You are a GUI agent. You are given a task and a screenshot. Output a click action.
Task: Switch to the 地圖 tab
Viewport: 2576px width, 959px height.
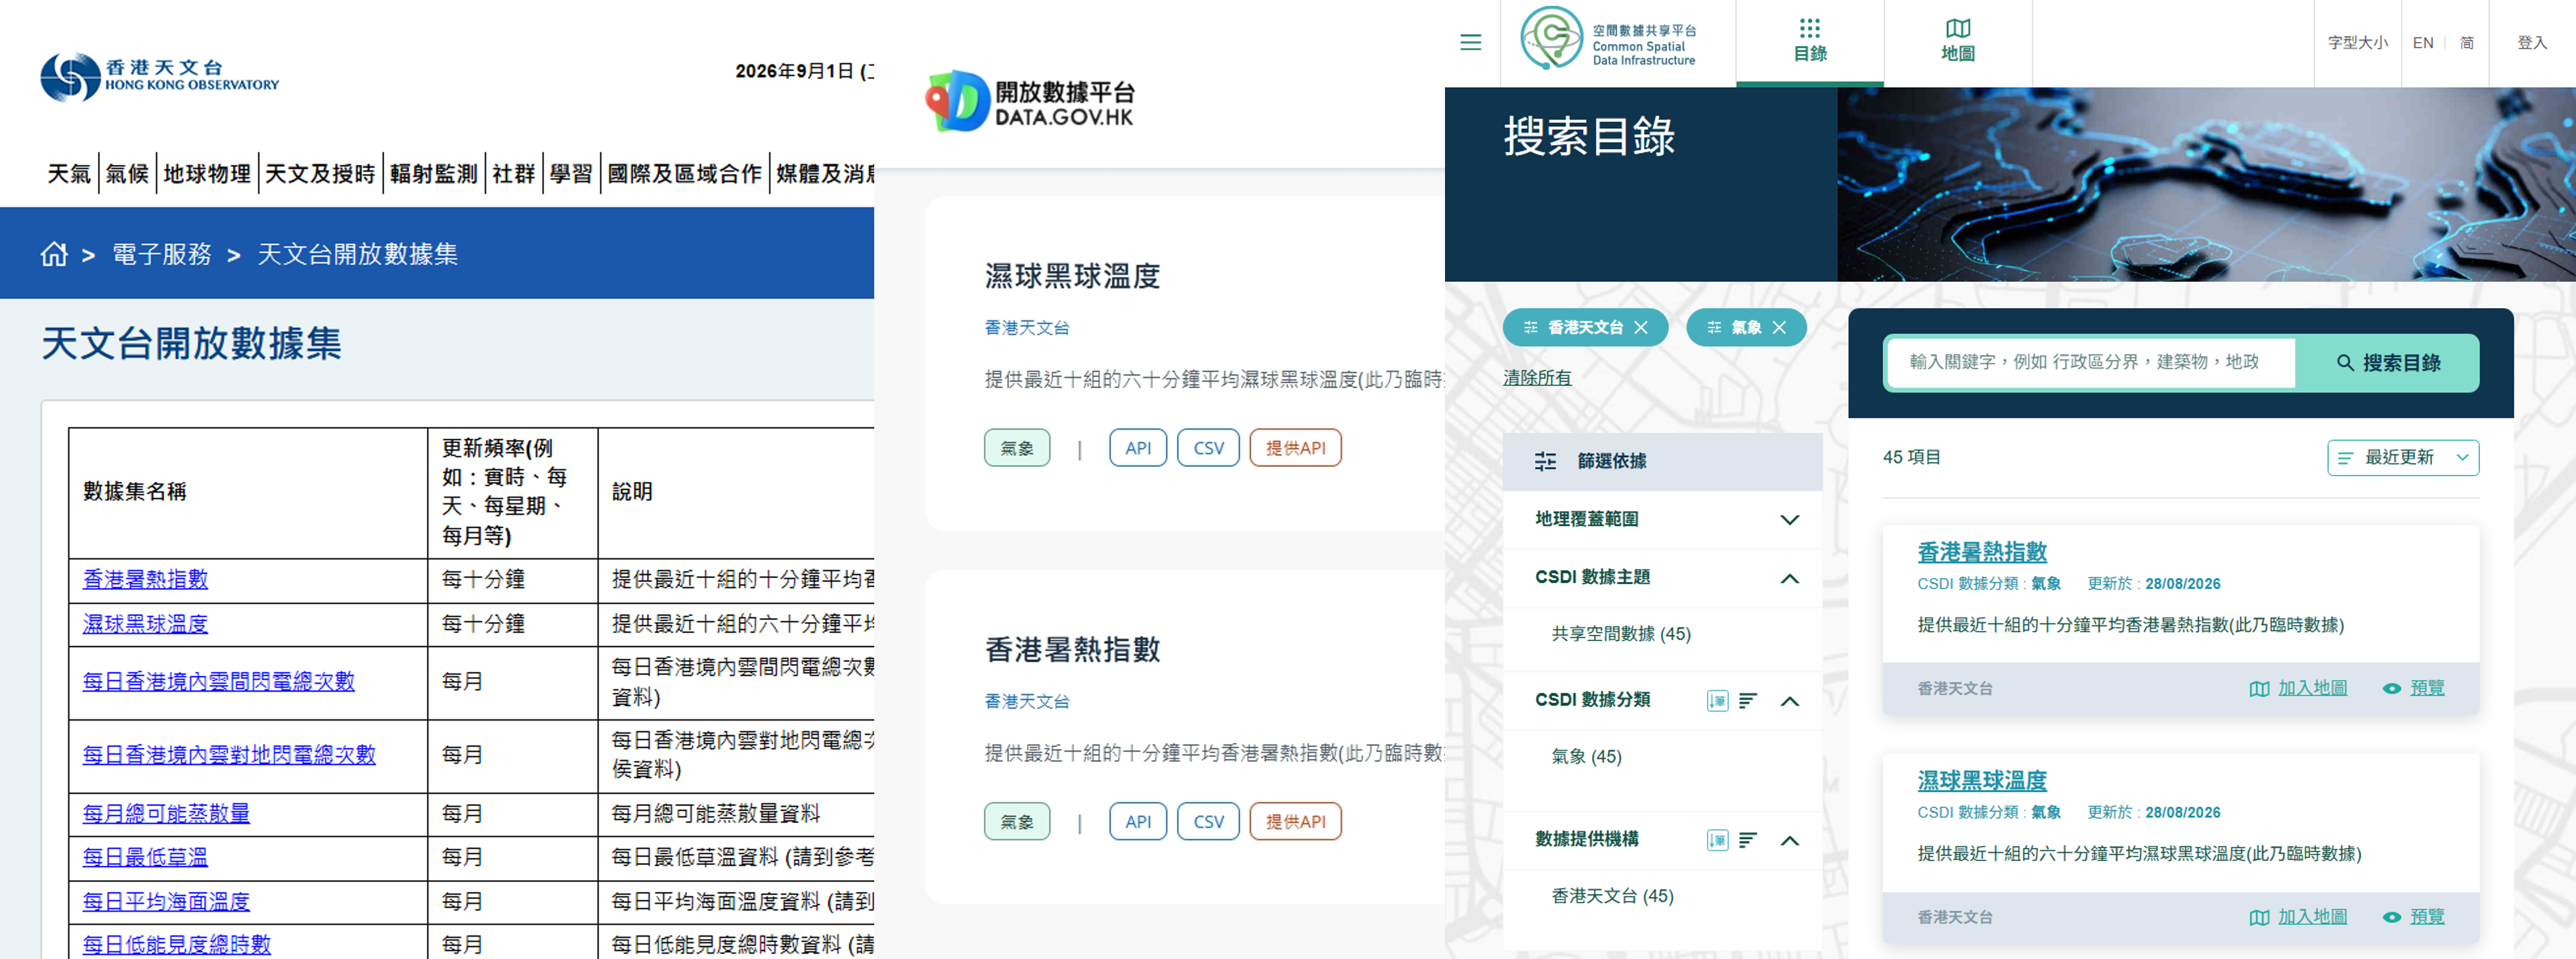coord(1957,42)
